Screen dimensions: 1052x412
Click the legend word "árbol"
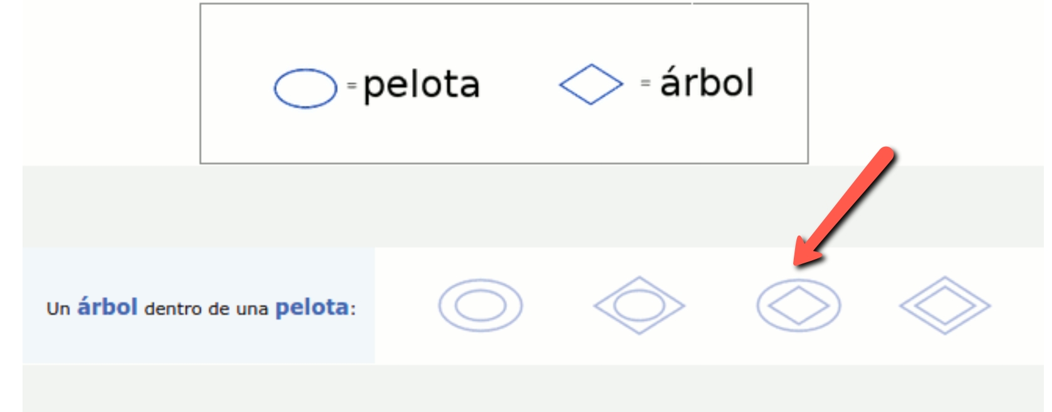tap(707, 82)
